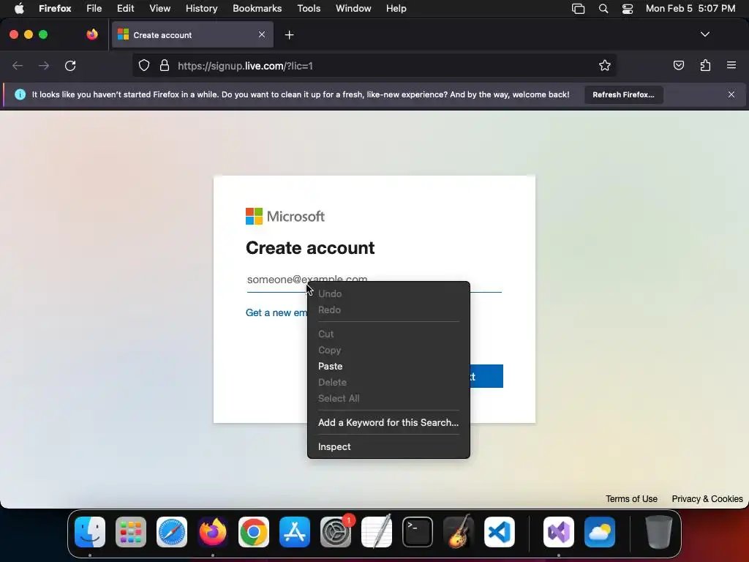749x562 pixels.
Task: Launch Safari from the dock
Action: [172, 532]
